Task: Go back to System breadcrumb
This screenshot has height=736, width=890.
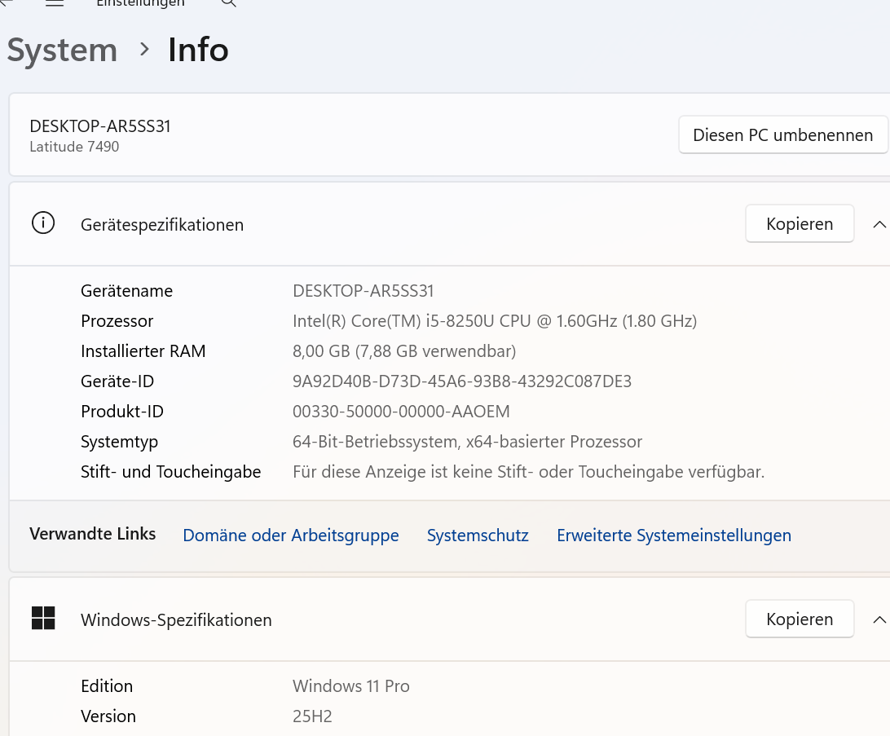Action: coord(63,50)
